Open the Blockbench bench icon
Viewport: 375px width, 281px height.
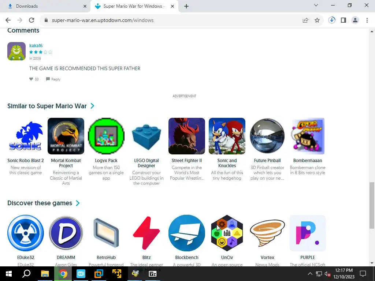(186, 233)
